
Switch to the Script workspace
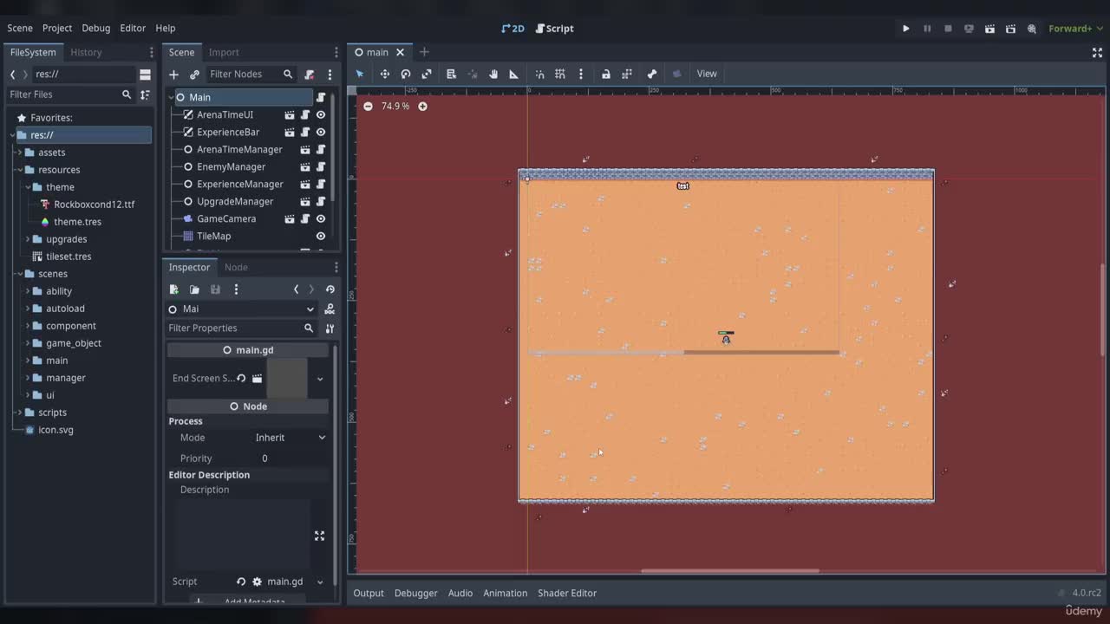pyautogui.click(x=554, y=29)
